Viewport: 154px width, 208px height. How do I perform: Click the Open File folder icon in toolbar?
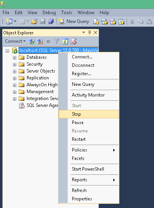34,21
